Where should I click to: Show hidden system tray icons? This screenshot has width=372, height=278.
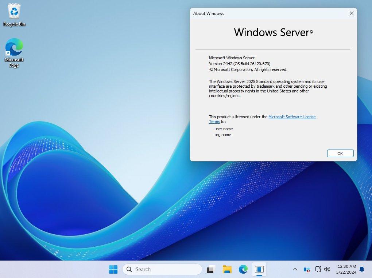pyautogui.click(x=295, y=269)
